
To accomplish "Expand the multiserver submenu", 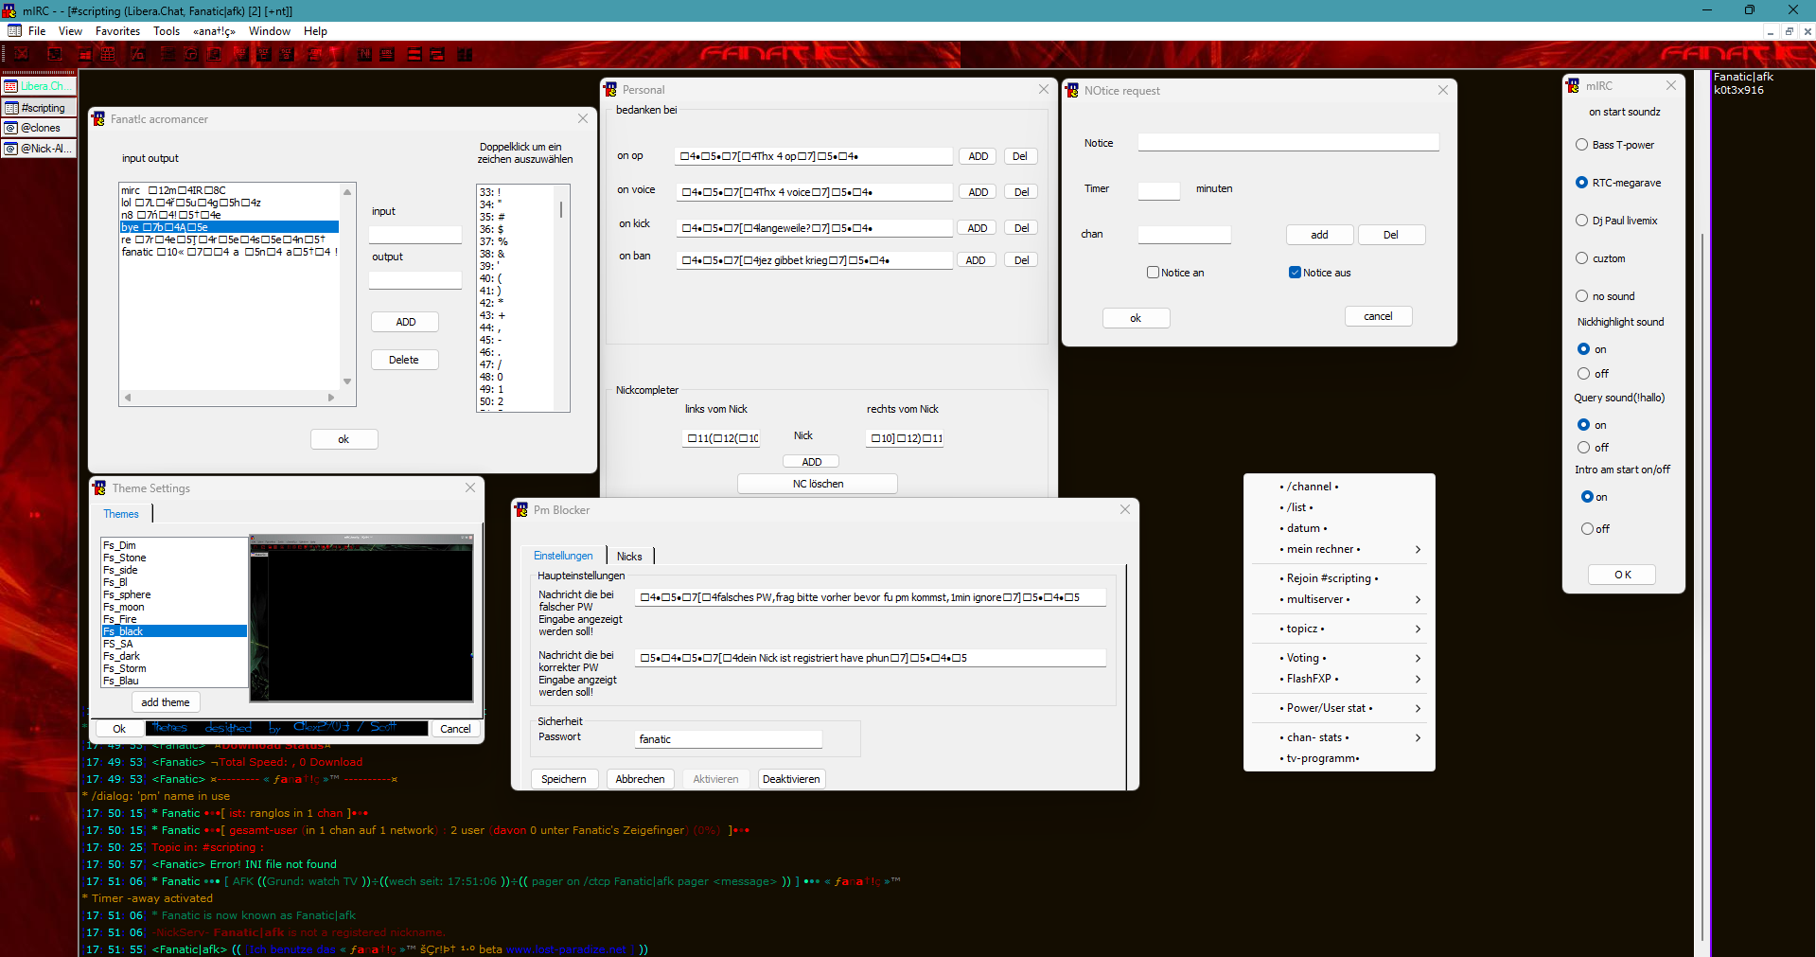I will (x=1339, y=599).
